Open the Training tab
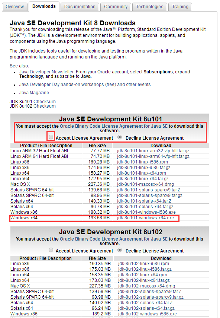 [180, 7]
